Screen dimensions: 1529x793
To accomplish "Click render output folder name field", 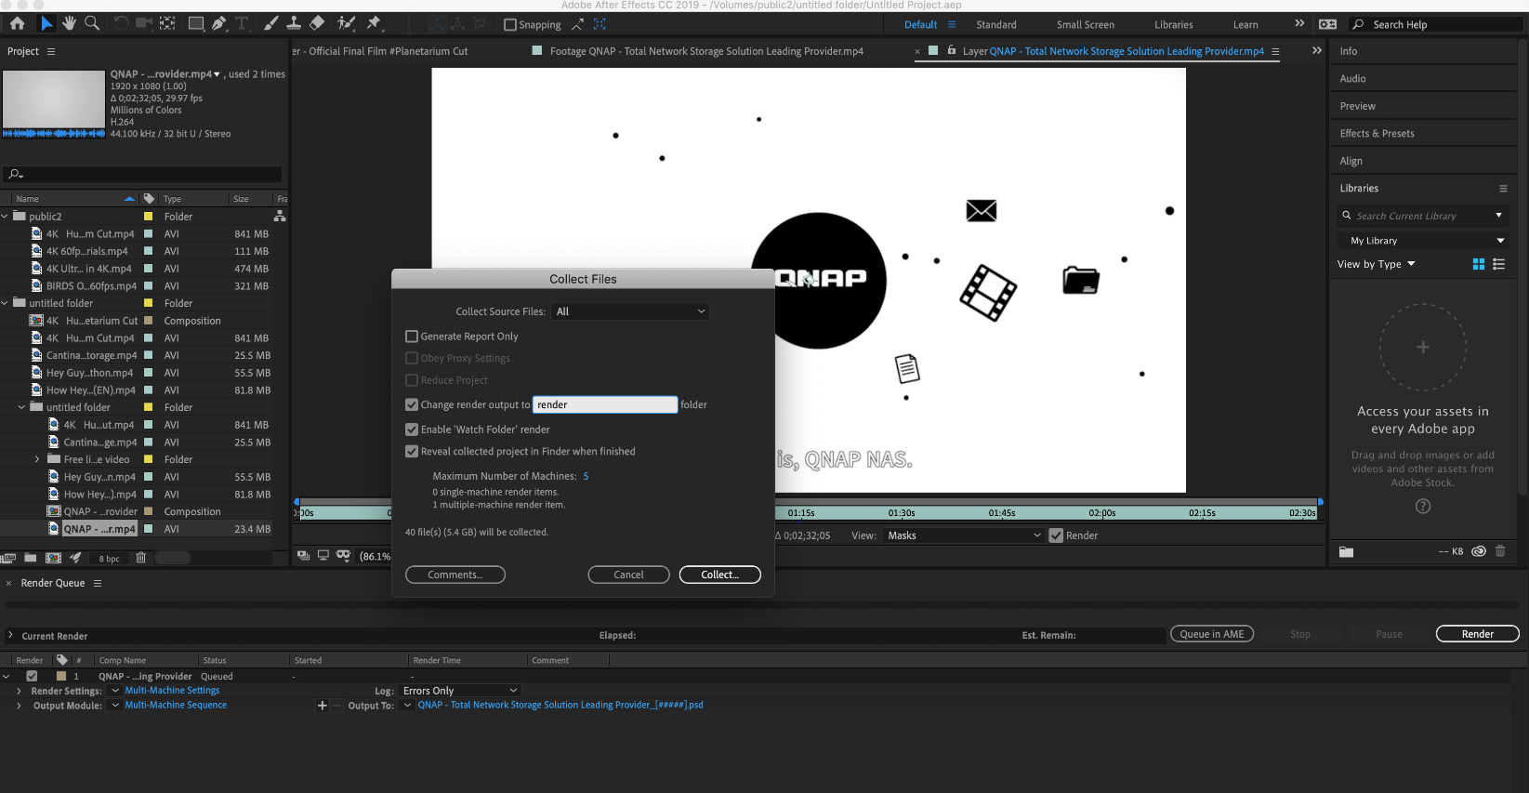I will (605, 404).
